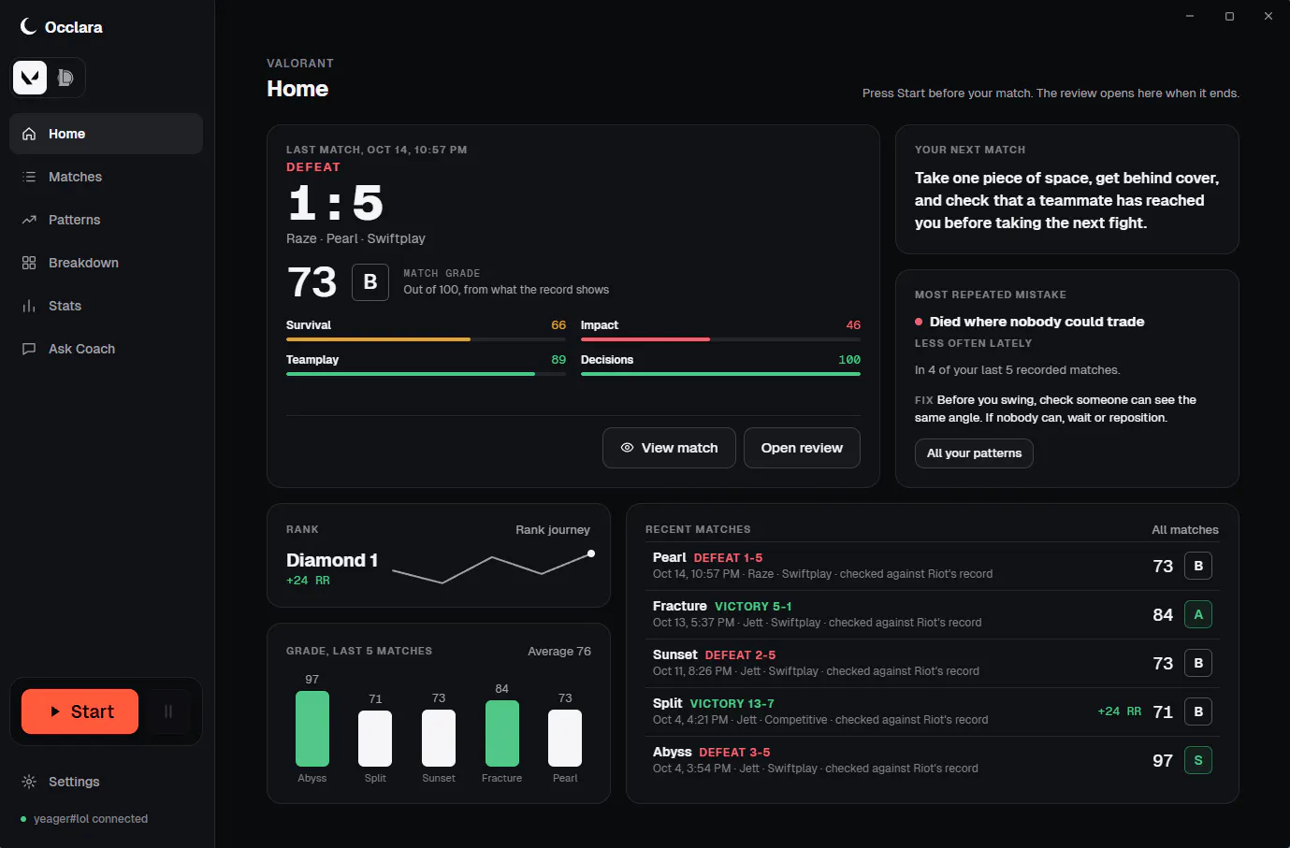Image resolution: width=1290 pixels, height=848 pixels.
Task: Click the Breakdown grid icon
Action: click(x=29, y=263)
